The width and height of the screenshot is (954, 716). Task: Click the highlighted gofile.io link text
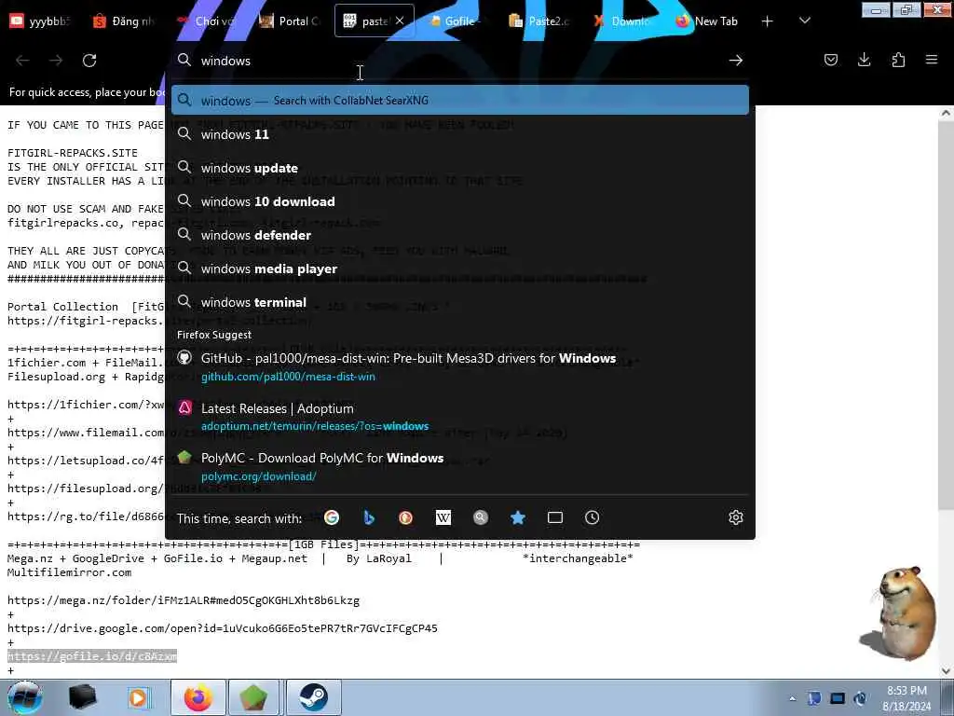(x=92, y=656)
